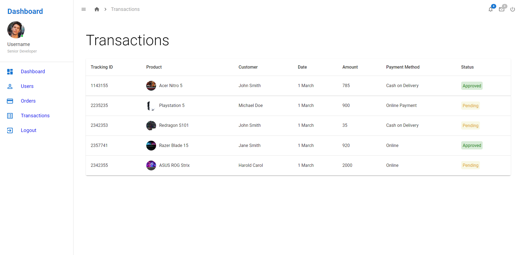Click the Razer Blade 15 product image

tap(151, 145)
